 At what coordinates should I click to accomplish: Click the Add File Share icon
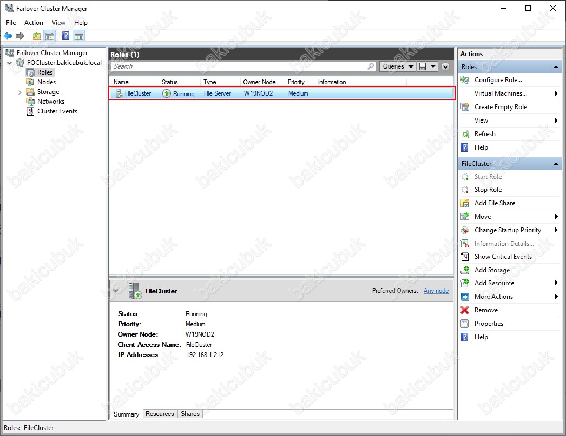pos(465,203)
